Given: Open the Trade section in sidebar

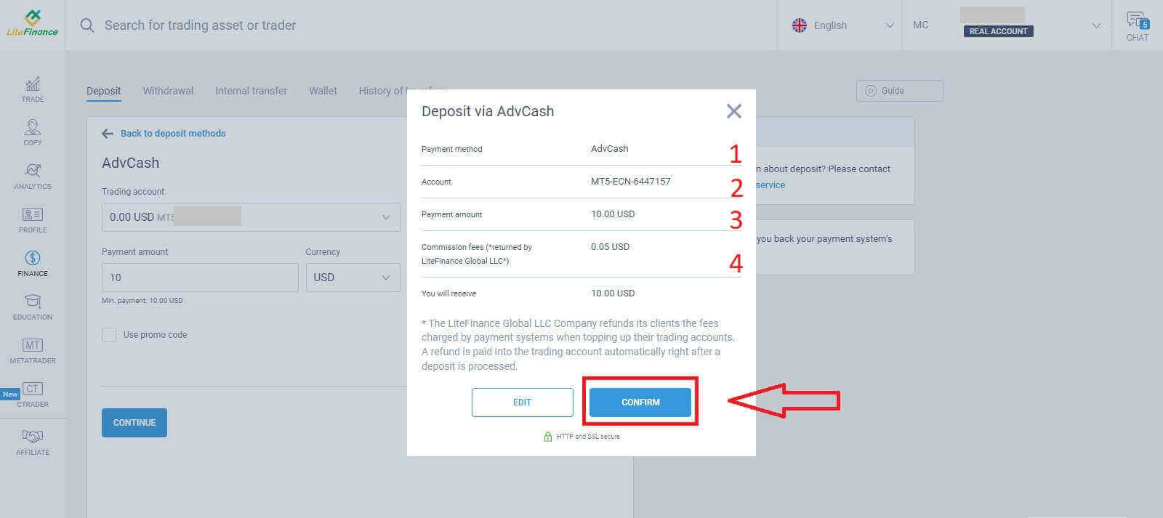Looking at the screenshot, I should (33, 89).
